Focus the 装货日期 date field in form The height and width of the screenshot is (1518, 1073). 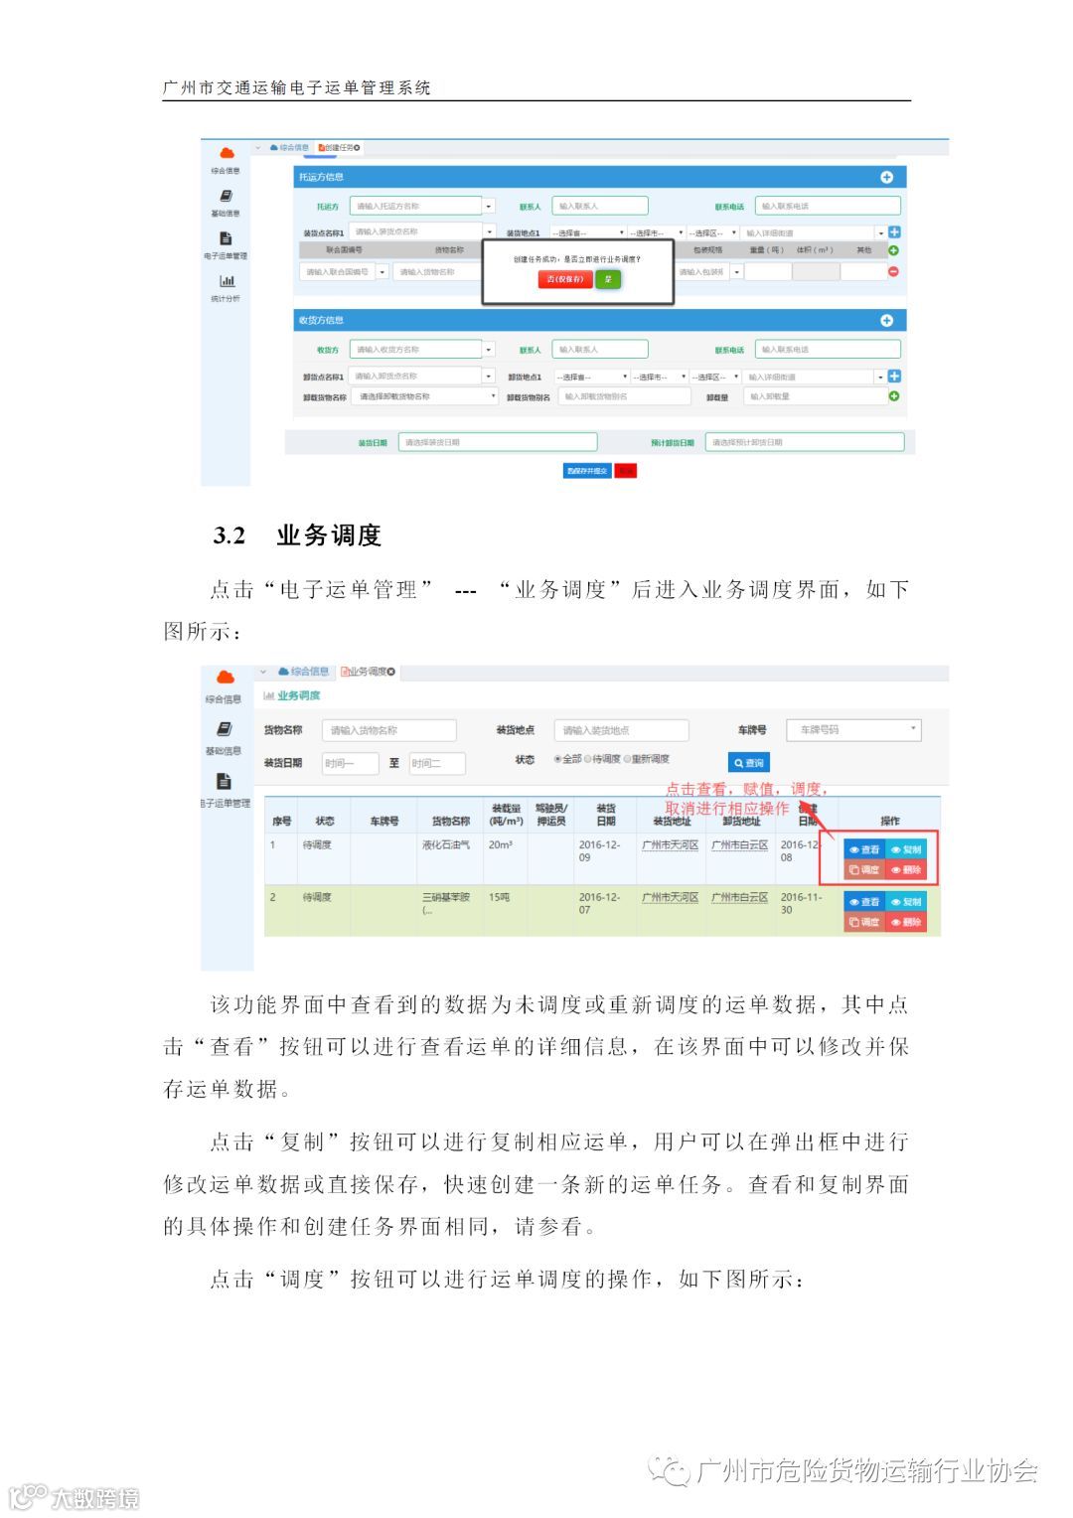[498, 442]
